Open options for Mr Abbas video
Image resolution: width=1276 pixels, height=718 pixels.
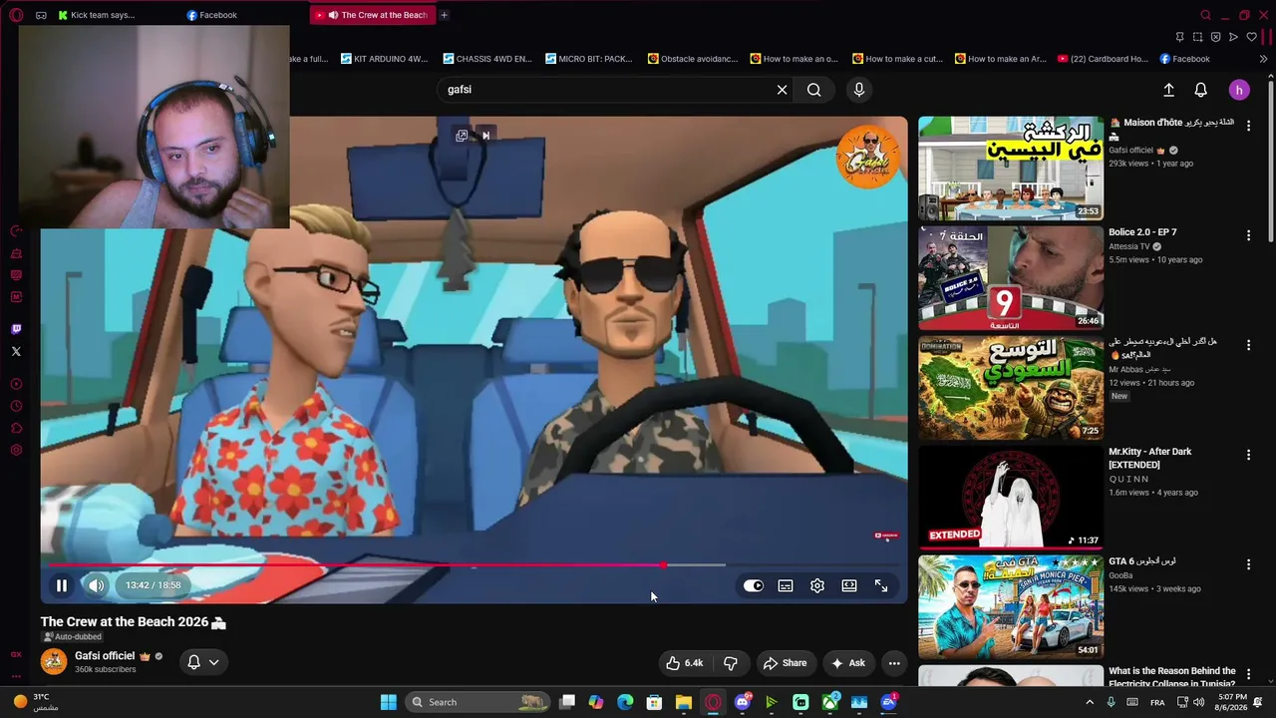coord(1248,345)
